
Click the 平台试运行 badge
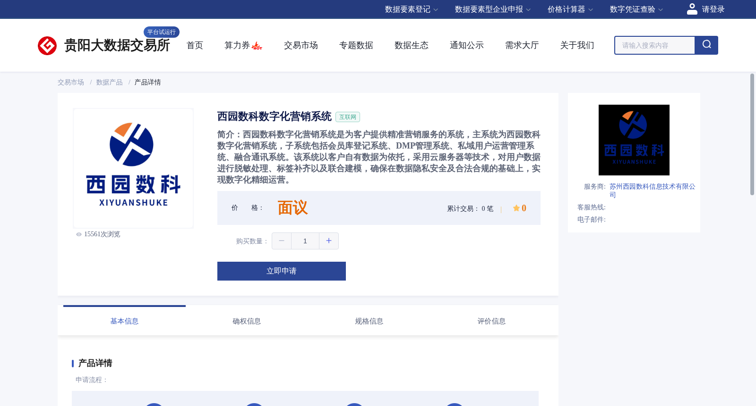click(162, 32)
